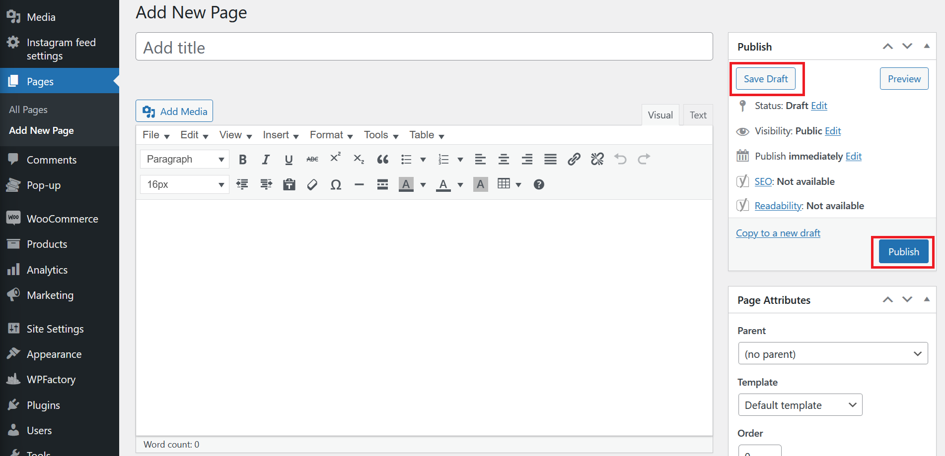Click the Superscript icon
The width and height of the screenshot is (945, 456).
click(335, 157)
